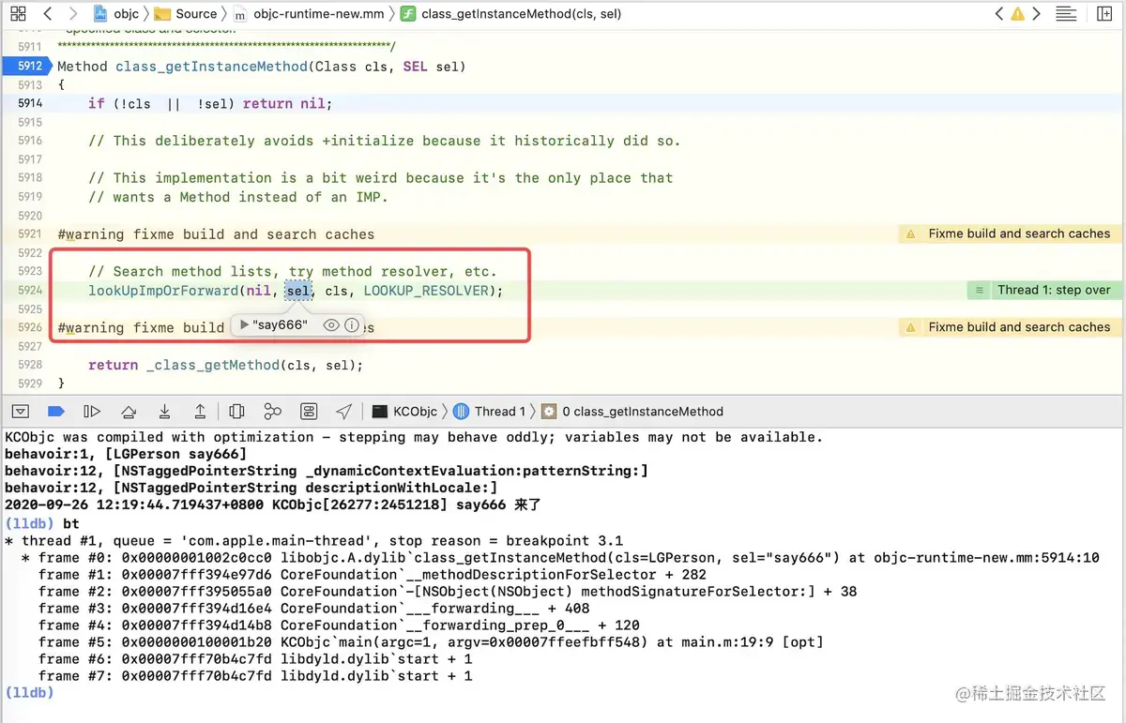Go forward in editor history
Screen dimensions: 1126x723
coord(74,14)
